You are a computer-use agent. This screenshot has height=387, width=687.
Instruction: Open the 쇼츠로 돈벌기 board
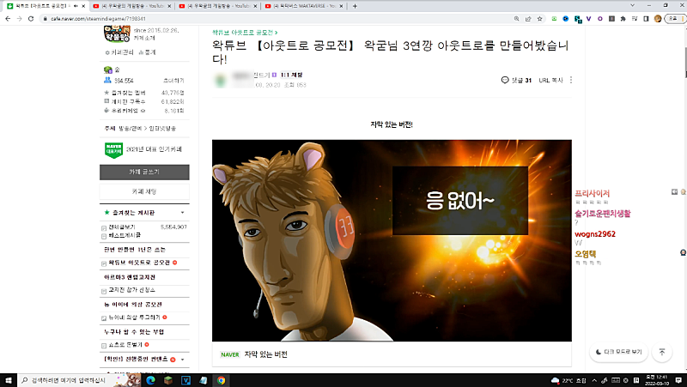125,345
